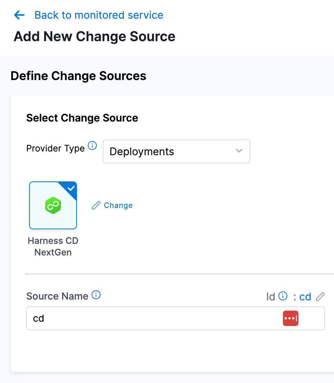Open the Back to monitored service link

tap(99, 15)
